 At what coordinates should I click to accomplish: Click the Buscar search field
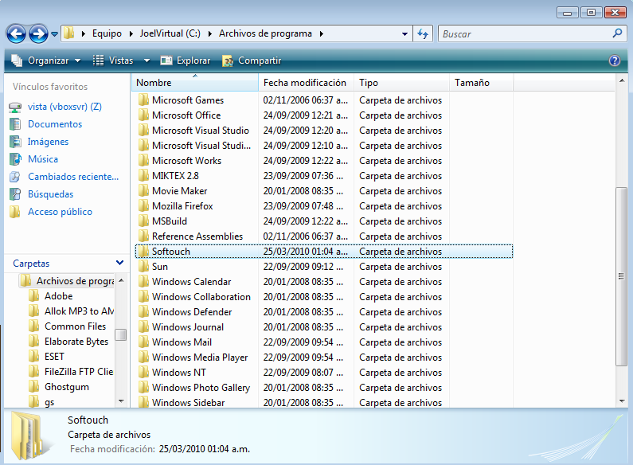pos(525,34)
